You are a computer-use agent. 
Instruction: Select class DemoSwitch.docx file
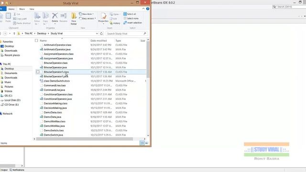[x=56, y=81]
